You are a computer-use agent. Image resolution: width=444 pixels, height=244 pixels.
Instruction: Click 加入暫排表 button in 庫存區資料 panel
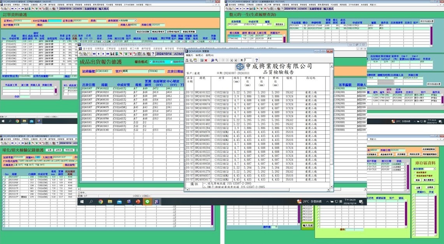pyautogui.click(x=429, y=180)
